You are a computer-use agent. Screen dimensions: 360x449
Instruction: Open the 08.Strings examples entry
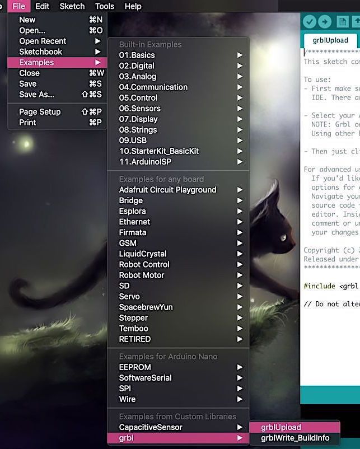pos(178,130)
